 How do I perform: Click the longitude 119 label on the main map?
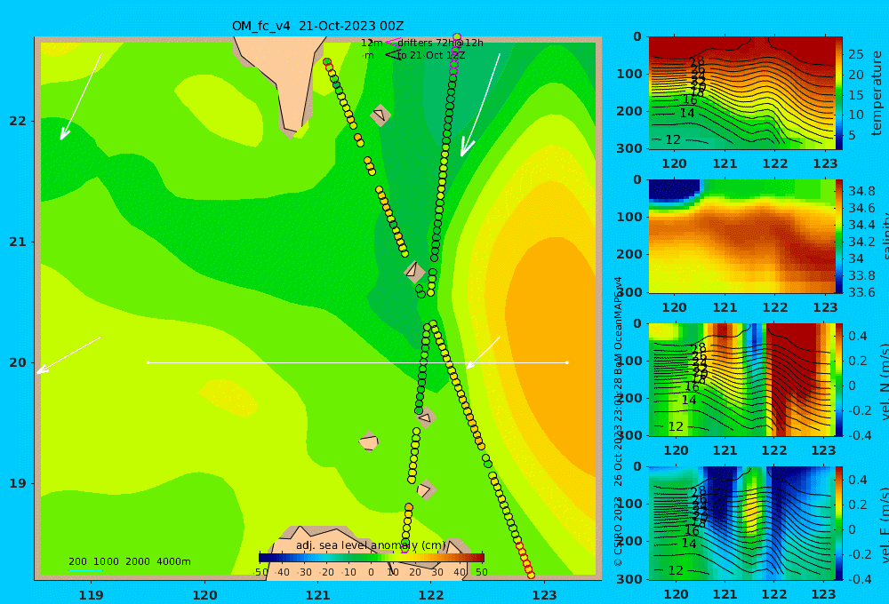[x=91, y=595]
